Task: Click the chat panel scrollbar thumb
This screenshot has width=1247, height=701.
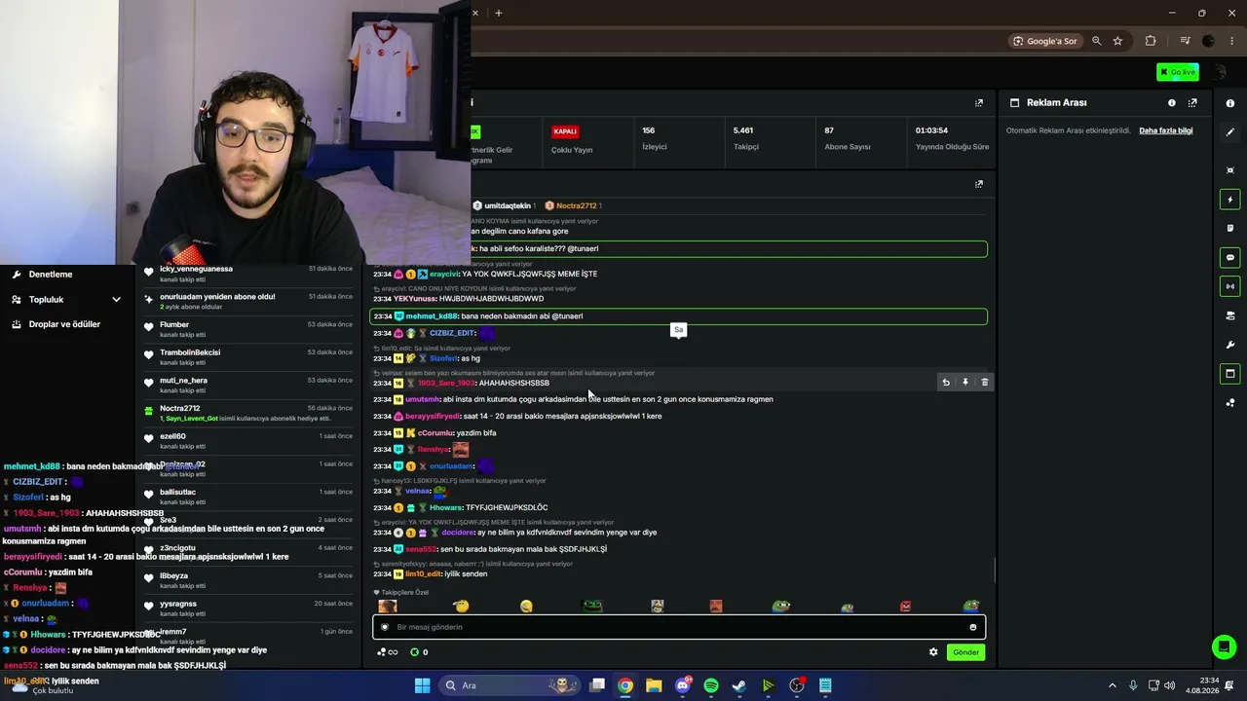Action: coord(995,570)
